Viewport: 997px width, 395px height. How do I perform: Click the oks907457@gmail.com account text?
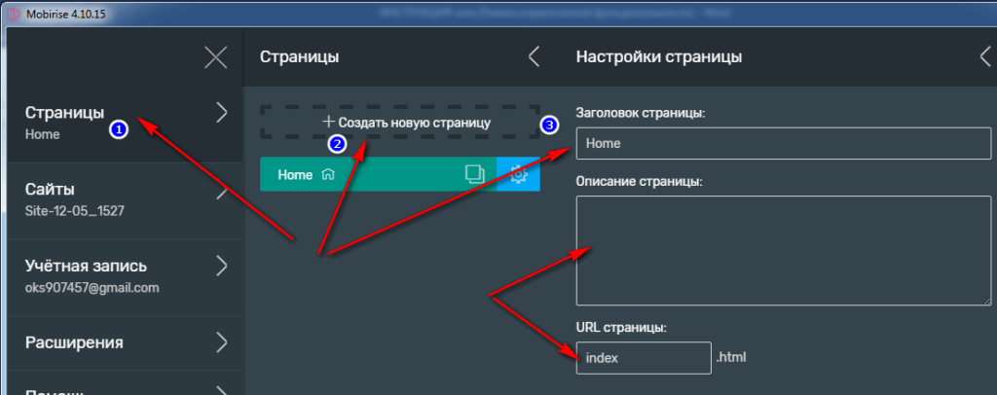tap(92, 288)
